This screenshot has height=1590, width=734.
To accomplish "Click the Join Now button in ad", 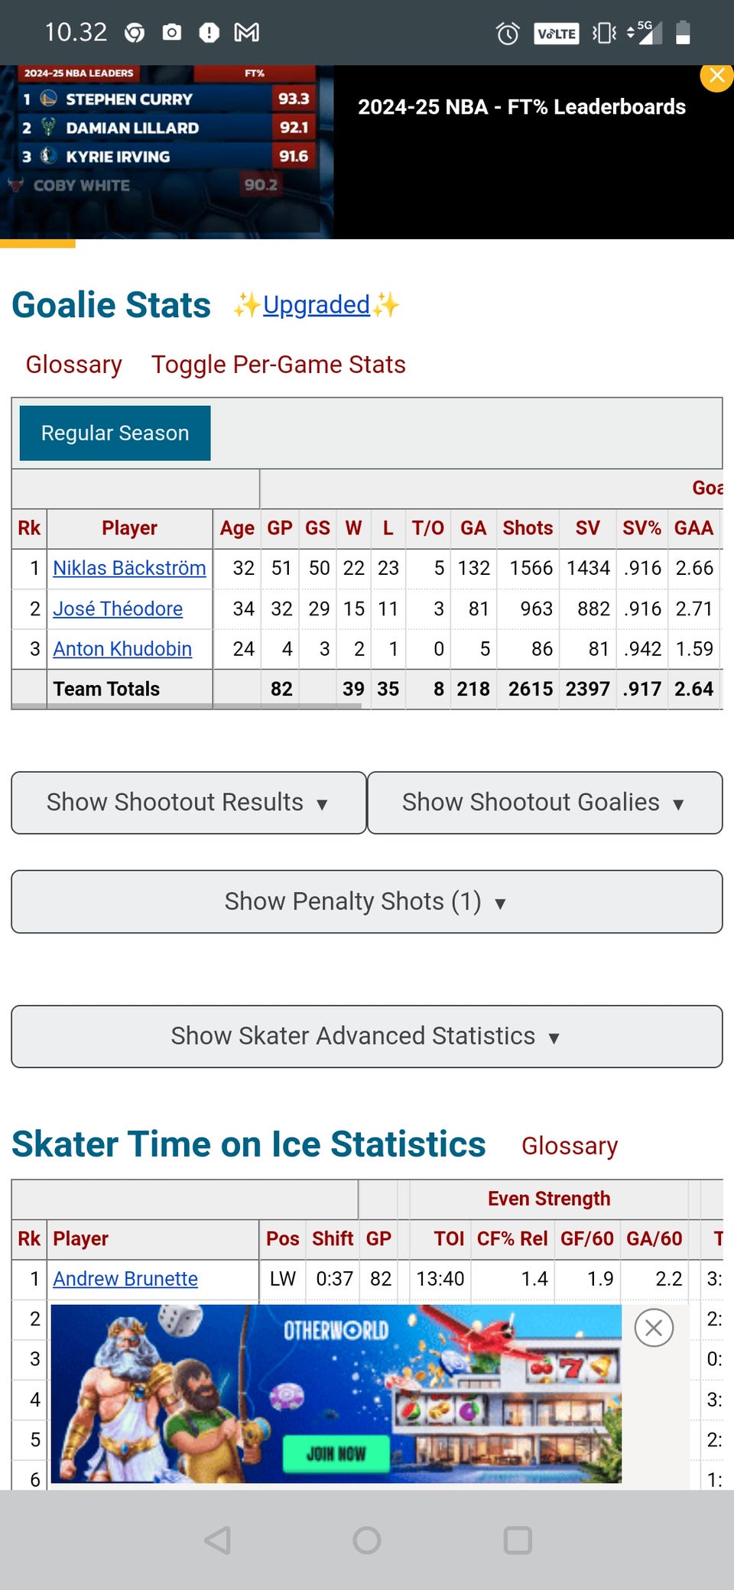I will [336, 1453].
